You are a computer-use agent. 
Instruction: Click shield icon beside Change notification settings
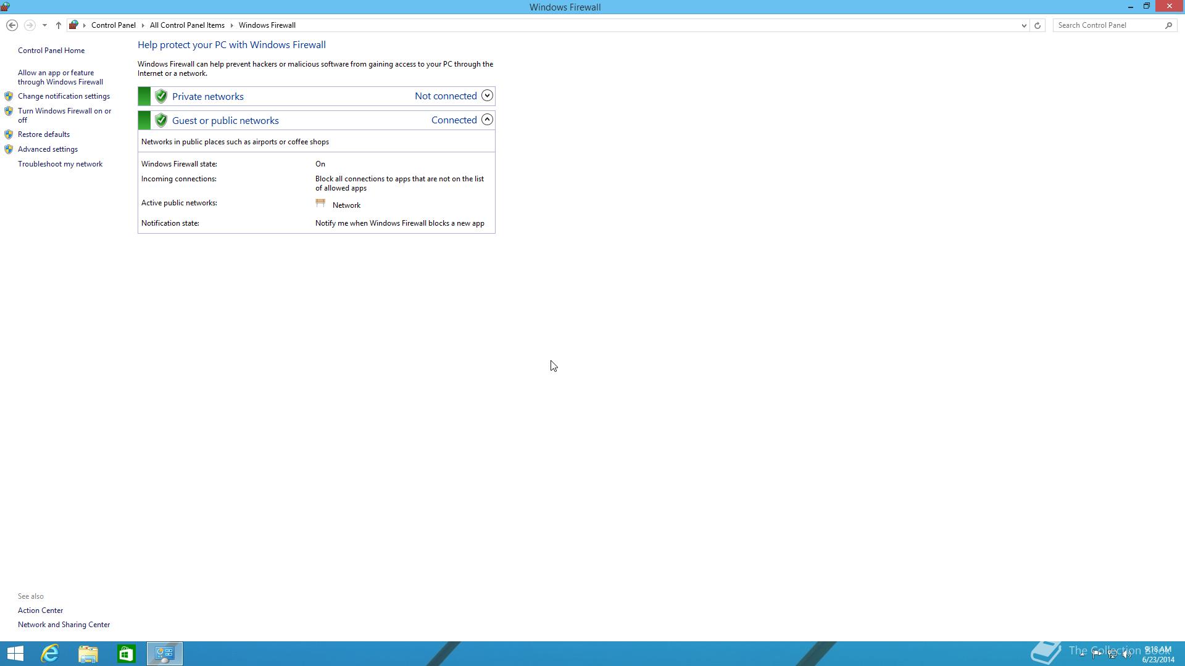coord(9,96)
